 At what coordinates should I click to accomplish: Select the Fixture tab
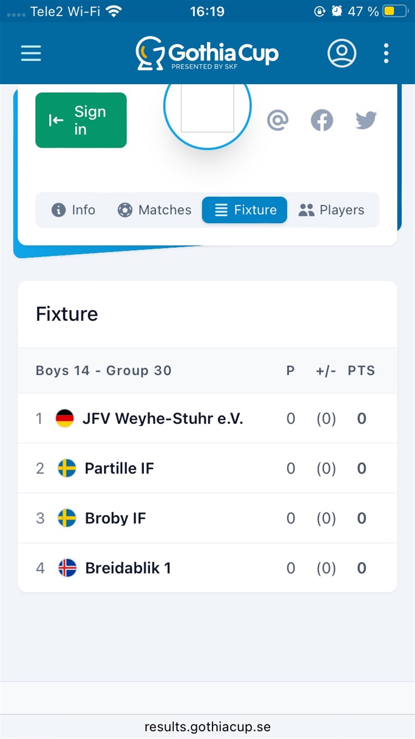point(245,210)
